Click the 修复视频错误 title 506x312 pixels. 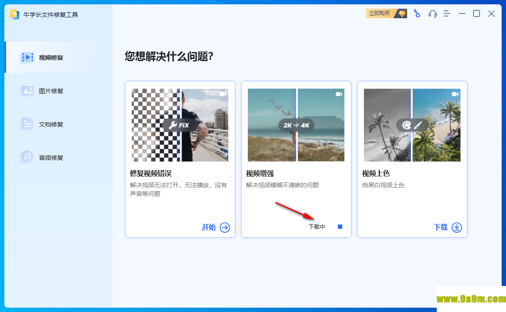(x=151, y=174)
